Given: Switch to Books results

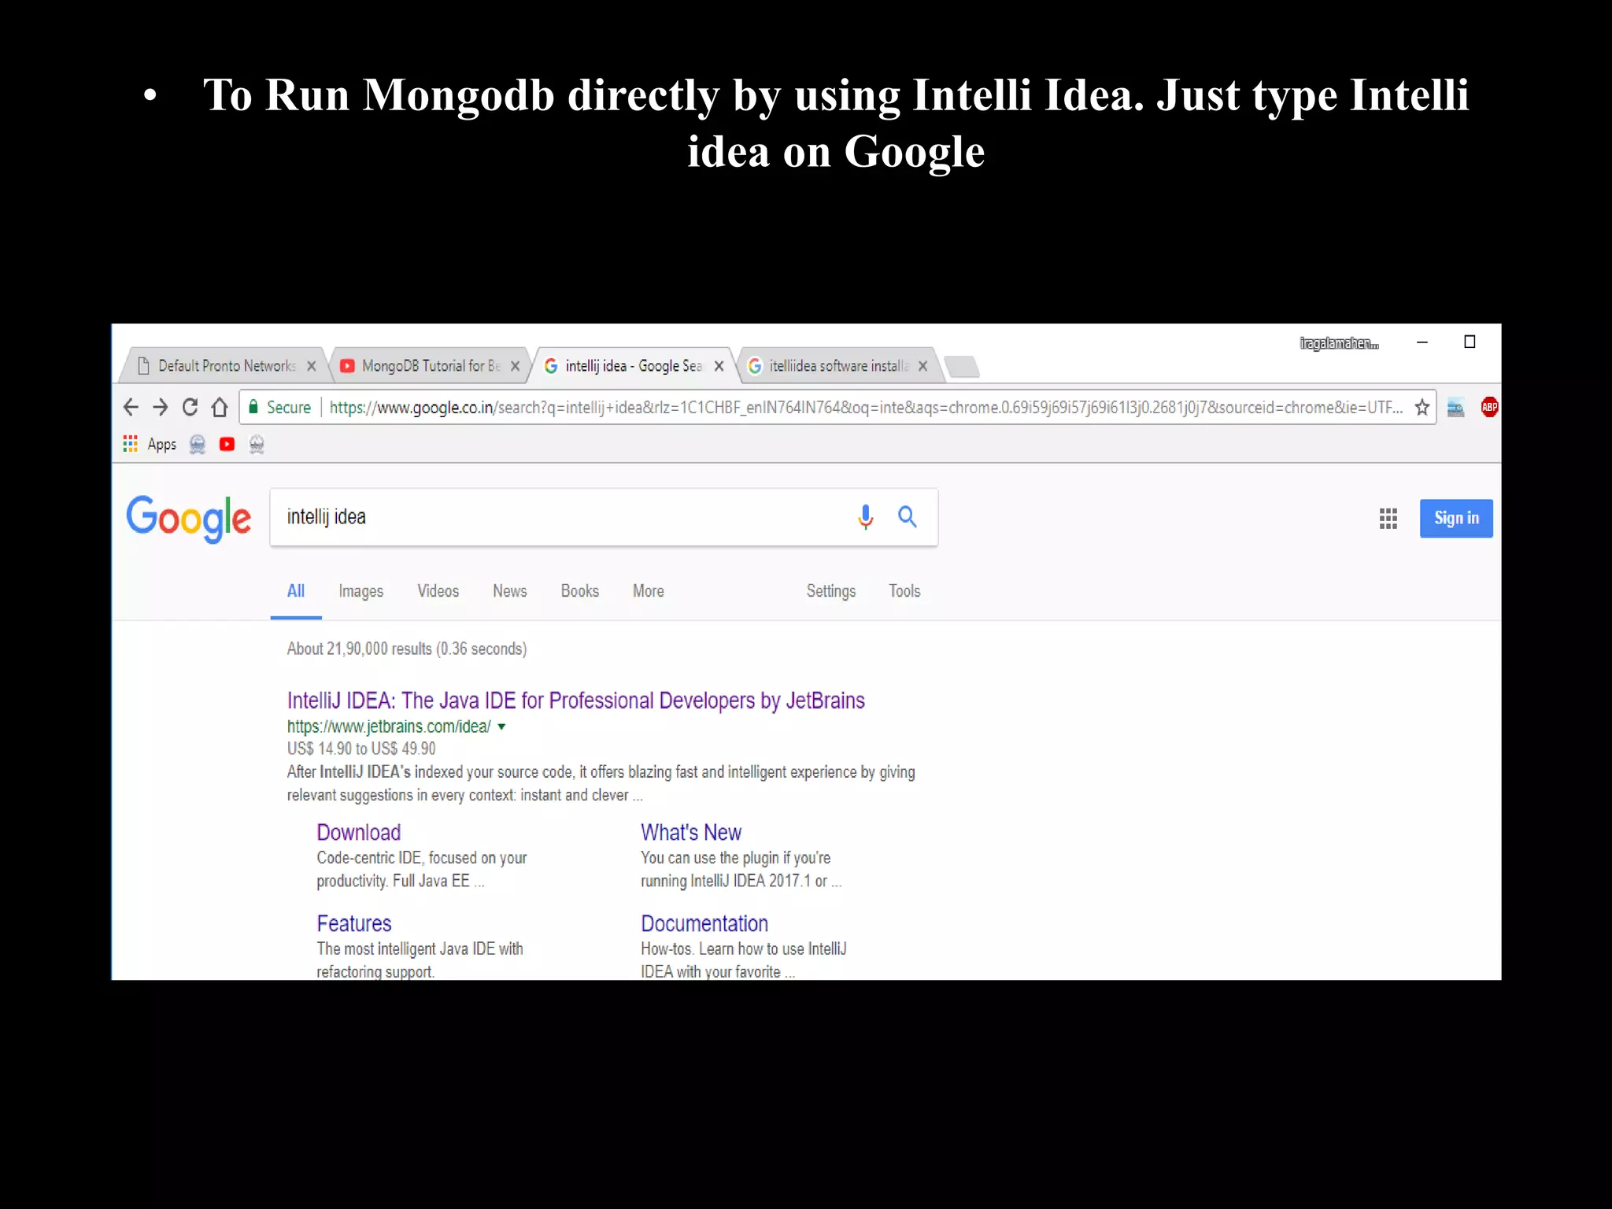Looking at the screenshot, I should click(580, 591).
